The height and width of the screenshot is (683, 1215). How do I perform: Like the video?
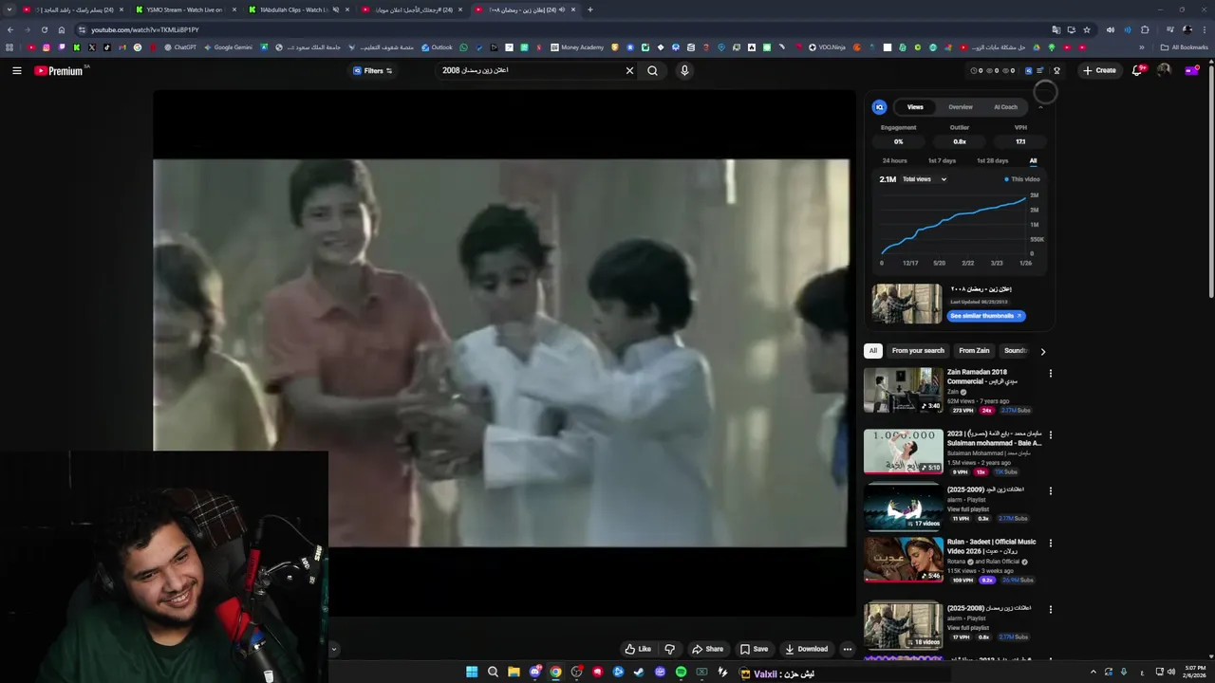click(x=638, y=649)
